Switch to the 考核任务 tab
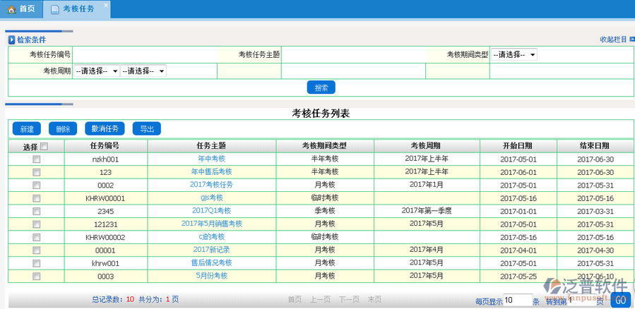 (77, 9)
